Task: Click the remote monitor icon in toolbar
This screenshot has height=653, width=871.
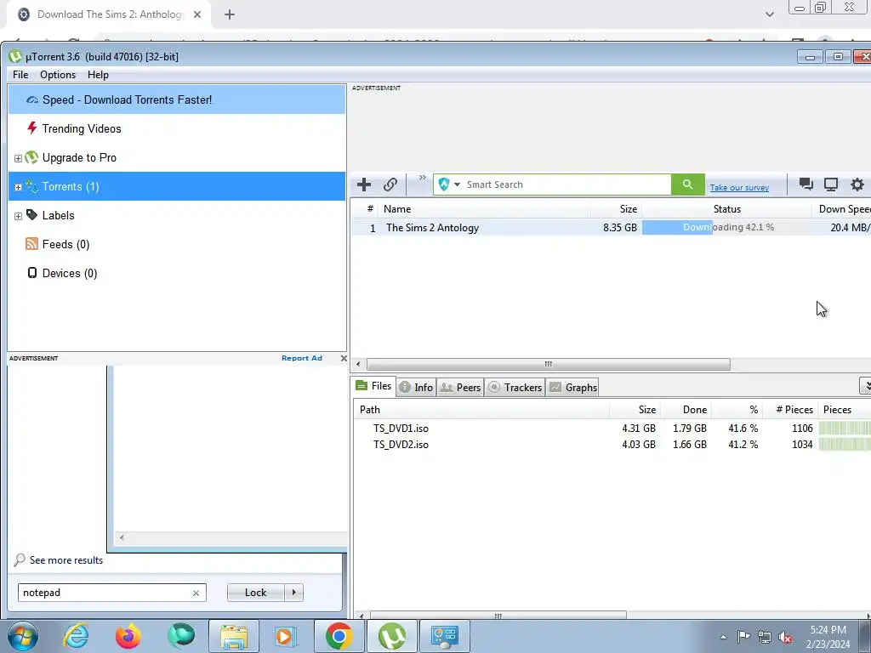Action: pos(831,185)
